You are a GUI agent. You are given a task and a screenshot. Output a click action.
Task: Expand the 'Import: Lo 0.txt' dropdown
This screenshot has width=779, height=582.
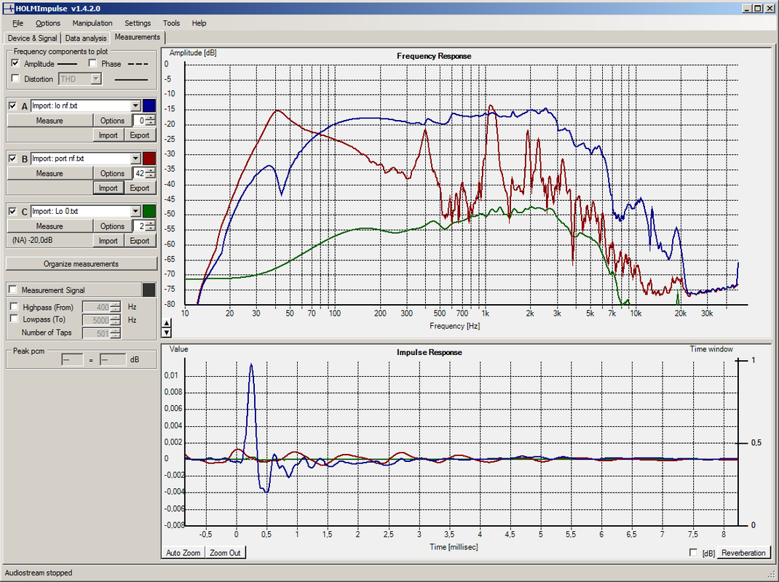(135, 211)
